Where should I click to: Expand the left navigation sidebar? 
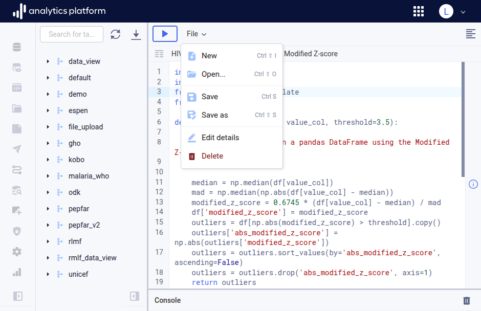(18, 296)
